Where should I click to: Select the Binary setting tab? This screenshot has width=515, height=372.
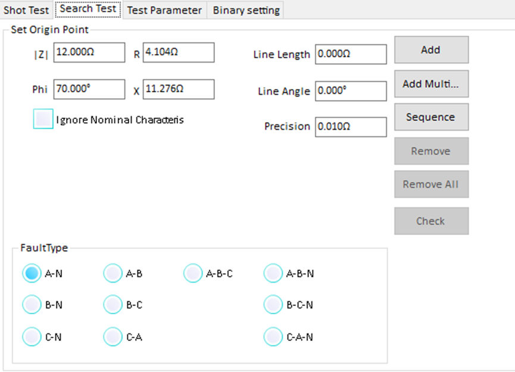(246, 10)
